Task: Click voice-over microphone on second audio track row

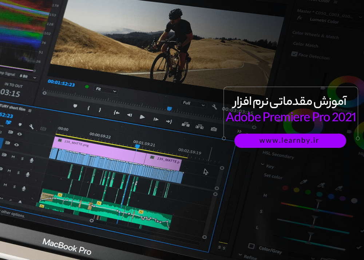Action: point(28,174)
